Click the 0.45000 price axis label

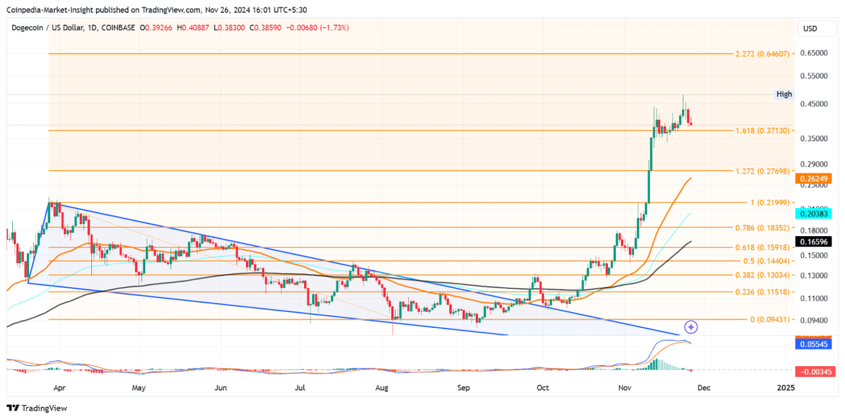click(x=814, y=104)
